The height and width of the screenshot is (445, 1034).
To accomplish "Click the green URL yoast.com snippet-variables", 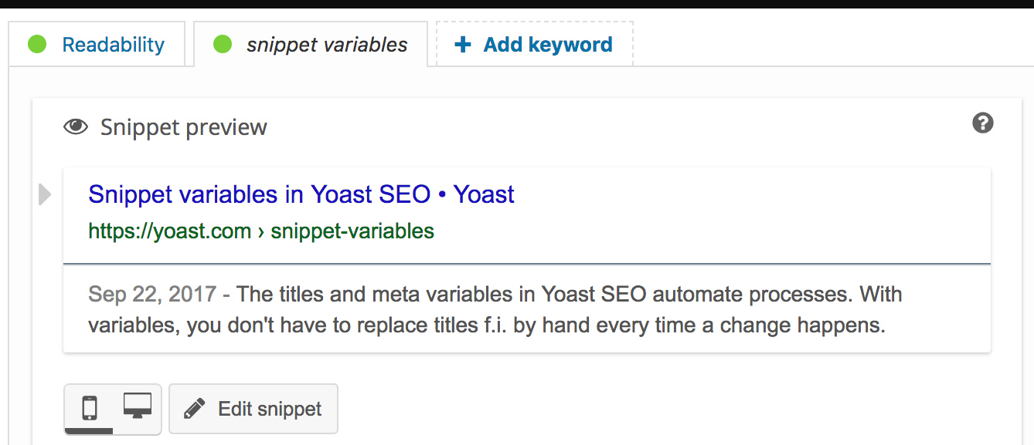I will (x=261, y=231).
